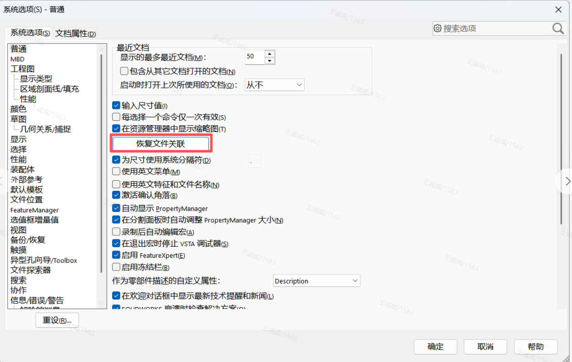Increase the maximum recent documents value
Viewport: 572px width, 362px height.
pyautogui.click(x=270, y=54)
